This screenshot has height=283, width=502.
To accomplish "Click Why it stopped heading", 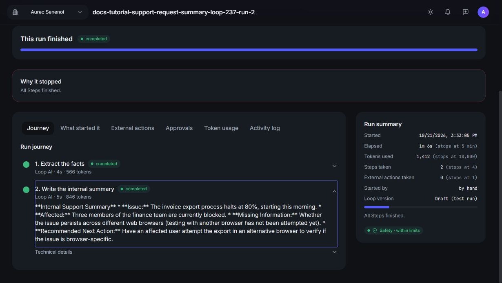I will (41, 81).
